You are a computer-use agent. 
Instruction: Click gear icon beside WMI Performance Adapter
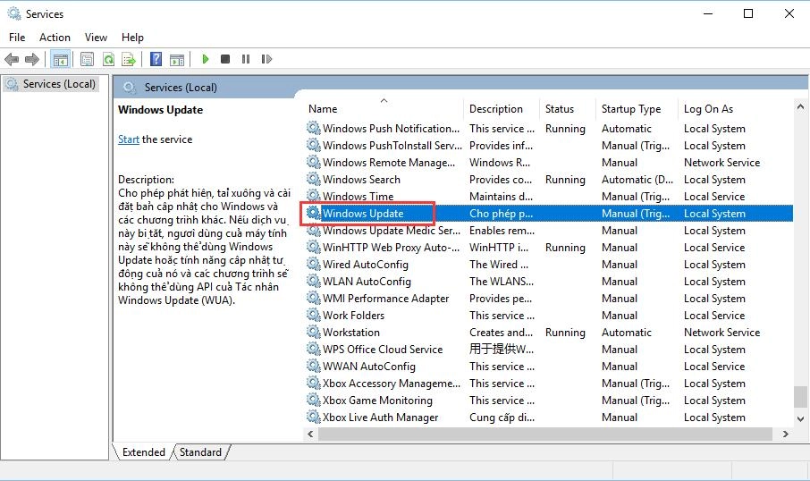[313, 298]
